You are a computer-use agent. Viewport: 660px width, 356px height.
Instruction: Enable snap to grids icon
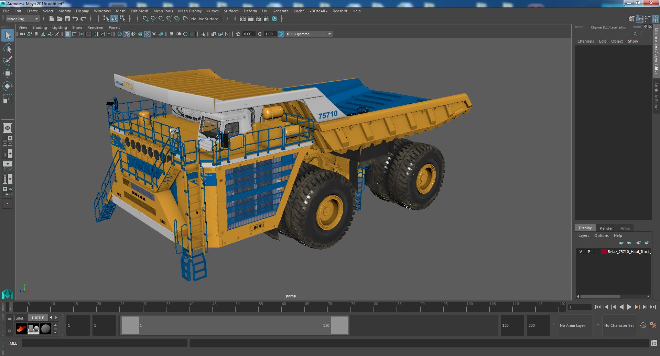(x=145, y=19)
